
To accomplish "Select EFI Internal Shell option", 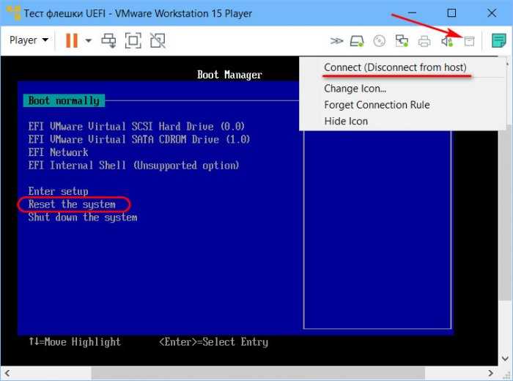I will (x=133, y=166).
